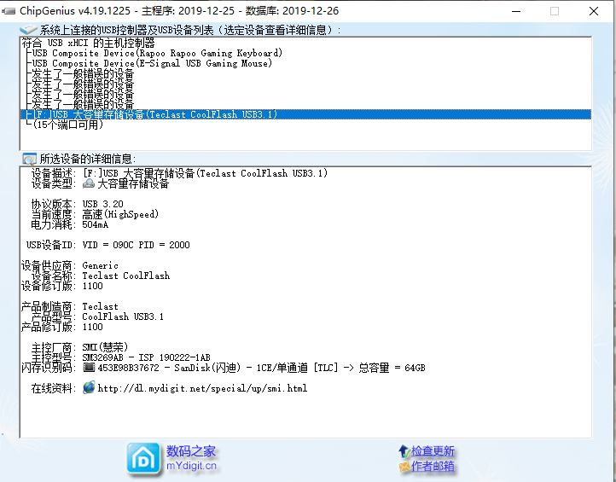Viewport: 616px width, 482px height.
Task: Click the 产品修订版 1100 value
Action: coord(92,327)
